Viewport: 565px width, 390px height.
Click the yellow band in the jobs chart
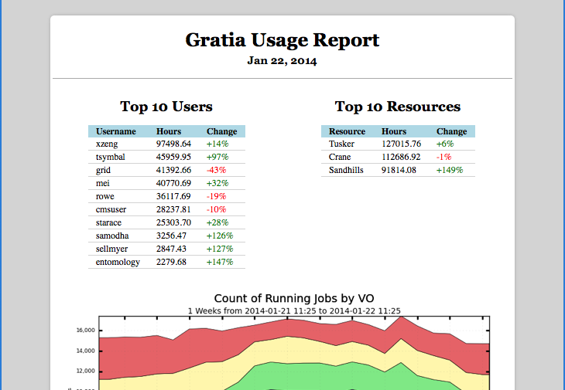[288, 351]
